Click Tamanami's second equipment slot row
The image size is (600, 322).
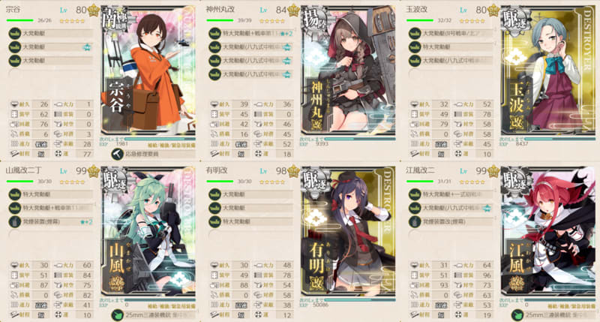tap(451, 47)
